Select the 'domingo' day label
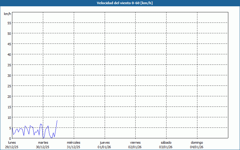Screen dimensions: 240x150 tap(197, 142)
